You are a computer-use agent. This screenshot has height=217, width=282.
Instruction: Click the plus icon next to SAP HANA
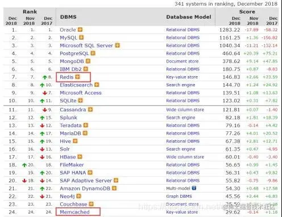pyautogui.click(x=90, y=173)
